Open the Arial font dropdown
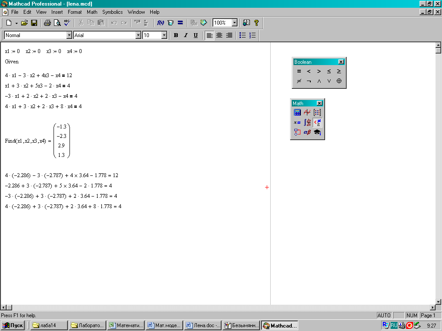The width and height of the screenshot is (442, 331). pos(138,35)
